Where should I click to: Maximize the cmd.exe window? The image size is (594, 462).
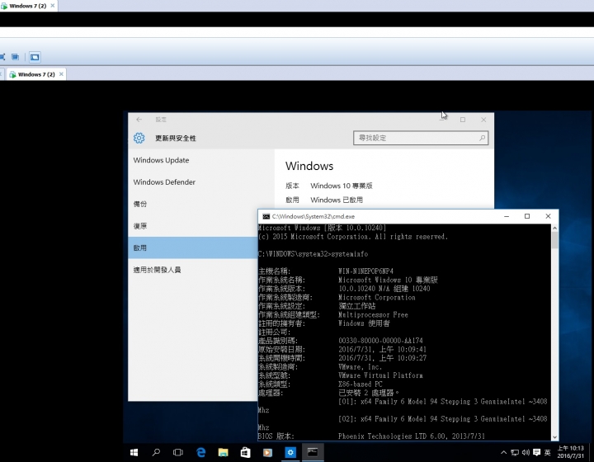pyautogui.click(x=527, y=216)
